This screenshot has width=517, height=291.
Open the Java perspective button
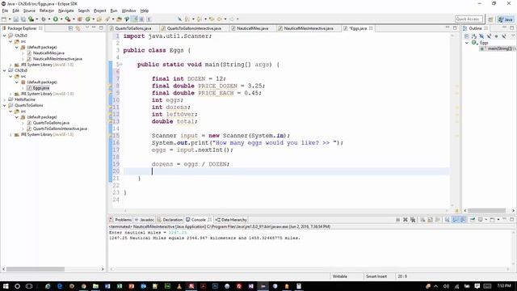coord(506,19)
